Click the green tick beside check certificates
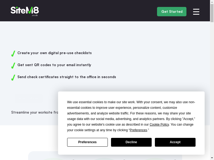Image resolution: width=214 pixels, height=160 pixels. click(13, 78)
